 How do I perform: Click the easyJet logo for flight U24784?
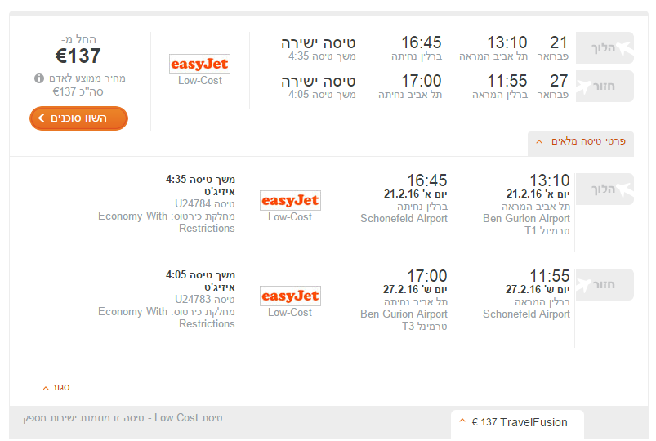coord(290,200)
